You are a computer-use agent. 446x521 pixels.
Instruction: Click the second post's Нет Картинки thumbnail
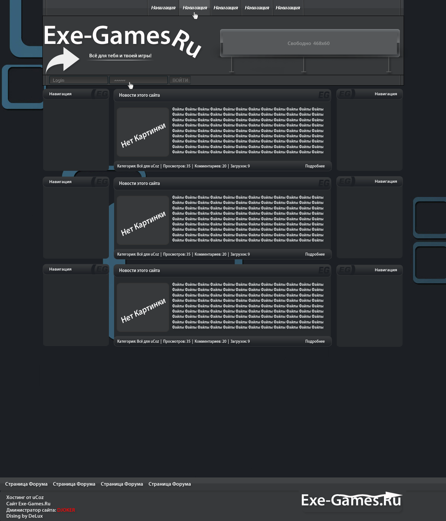143,220
